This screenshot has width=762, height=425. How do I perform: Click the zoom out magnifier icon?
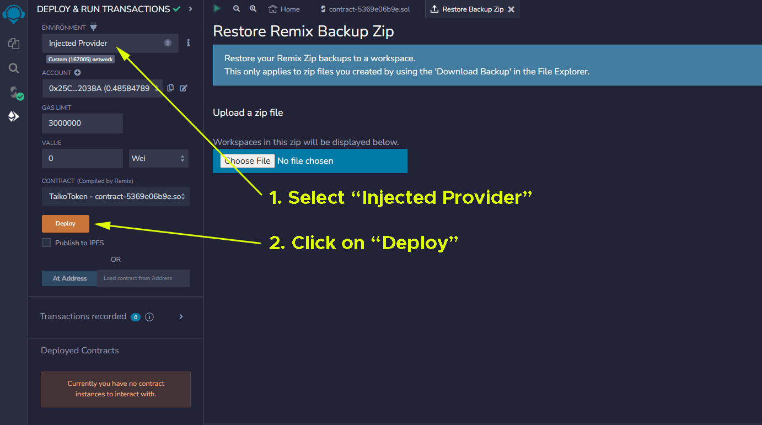pos(237,9)
